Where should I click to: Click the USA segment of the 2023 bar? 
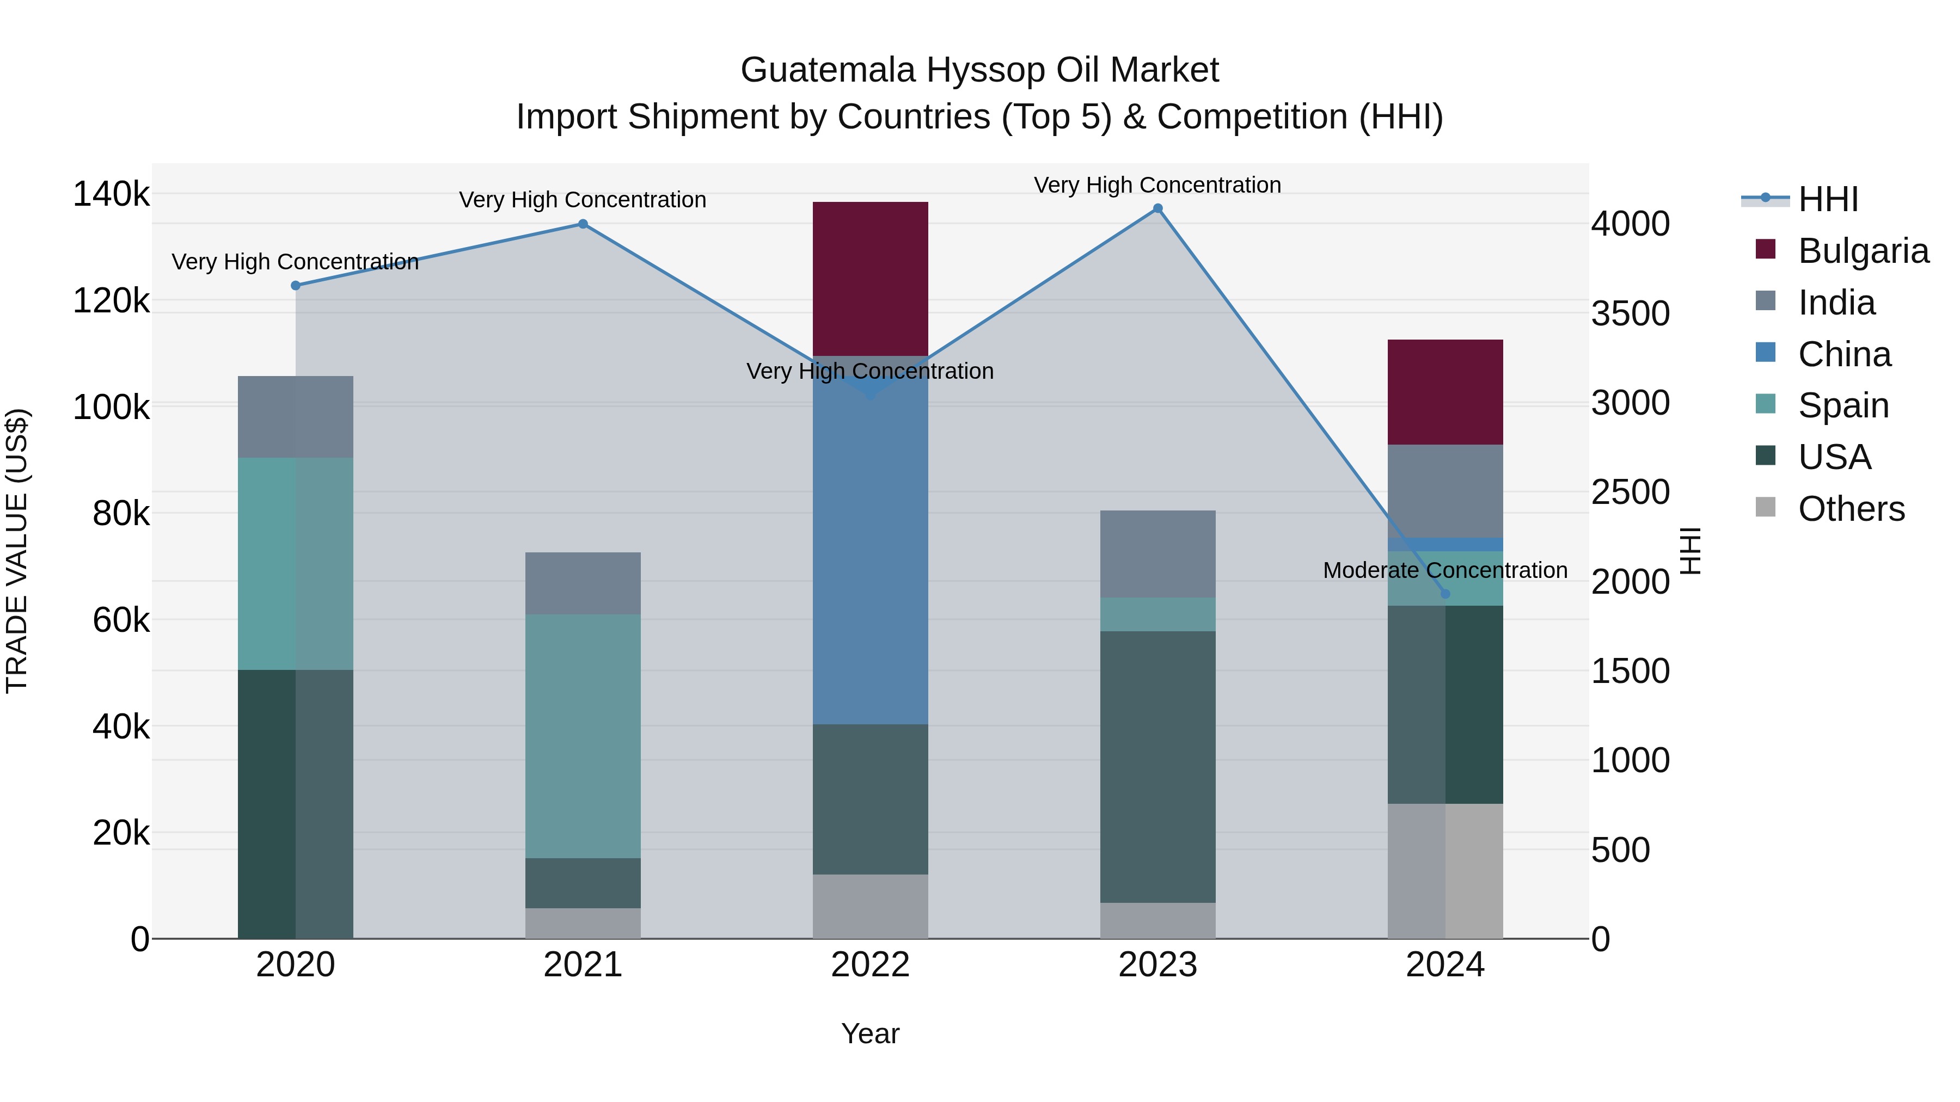click(1158, 767)
